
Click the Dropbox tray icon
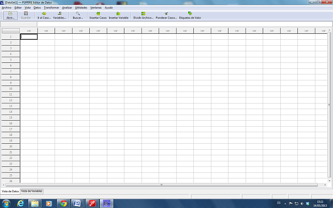pyautogui.click(x=308, y=203)
